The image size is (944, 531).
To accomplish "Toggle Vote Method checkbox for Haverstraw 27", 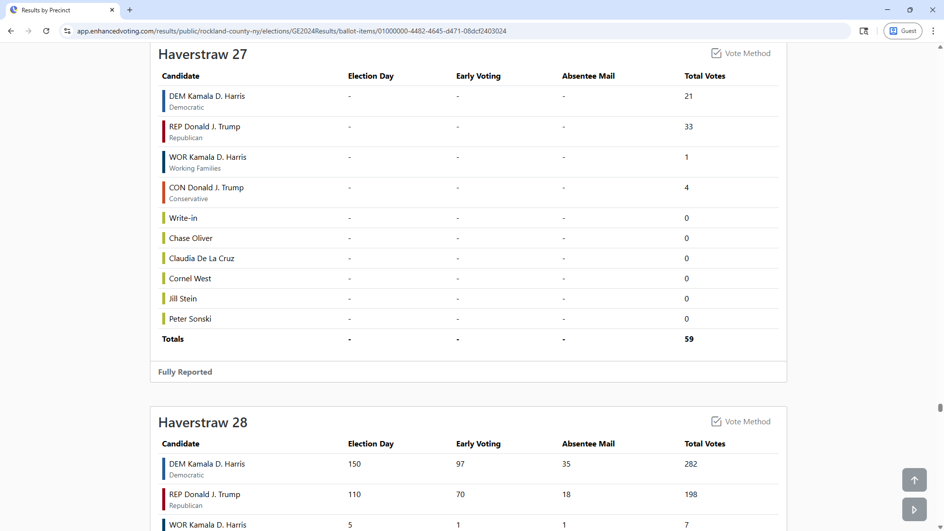I will [x=716, y=53].
